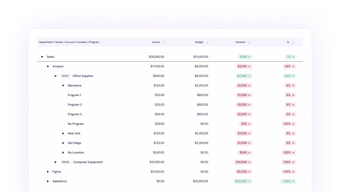Expand the Figma vendor row
The width and height of the screenshot is (340, 192).
48,171
